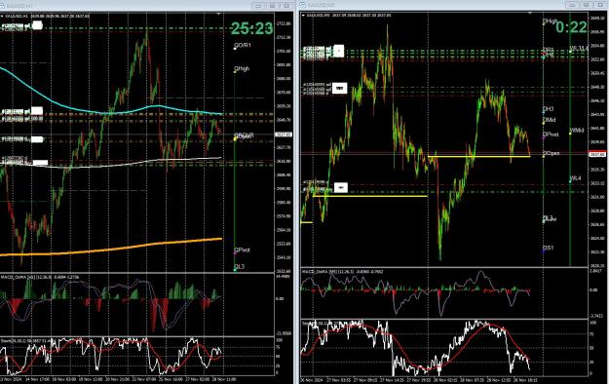
Task: Select the DOpen level label
Action: (x=552, y=153)
